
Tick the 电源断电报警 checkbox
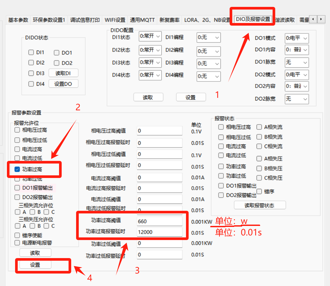[17, 243]
